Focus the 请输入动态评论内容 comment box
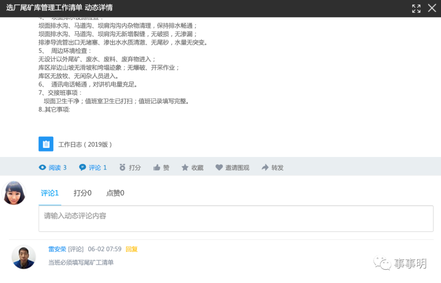441x283 pixels. (236, 219)
